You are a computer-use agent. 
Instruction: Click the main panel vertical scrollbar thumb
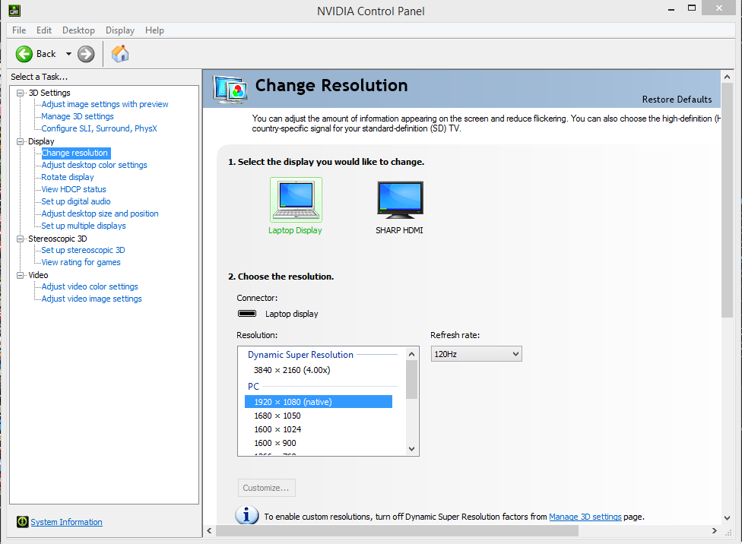[x=727, y=201]
